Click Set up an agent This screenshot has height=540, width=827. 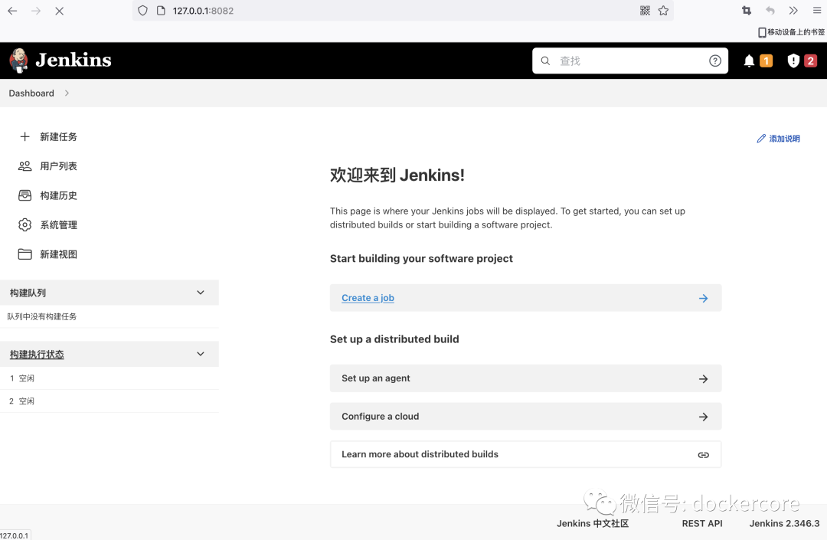(x=525, y=378)
